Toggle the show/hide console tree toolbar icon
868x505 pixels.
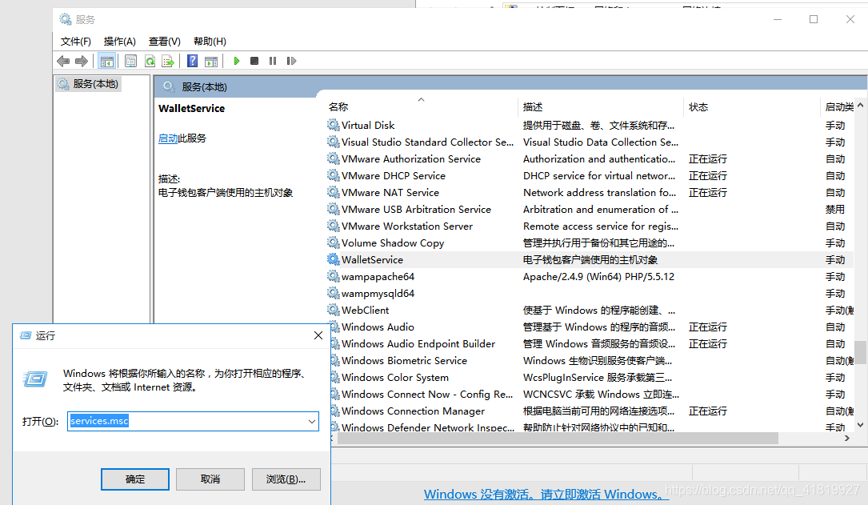(107, 61)
